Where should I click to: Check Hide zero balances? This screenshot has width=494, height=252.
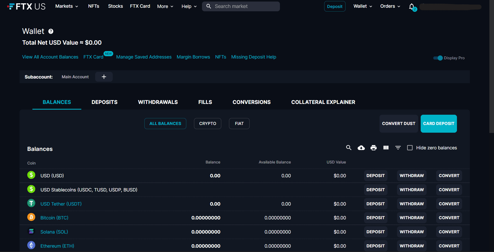click(x=410, y=148)
